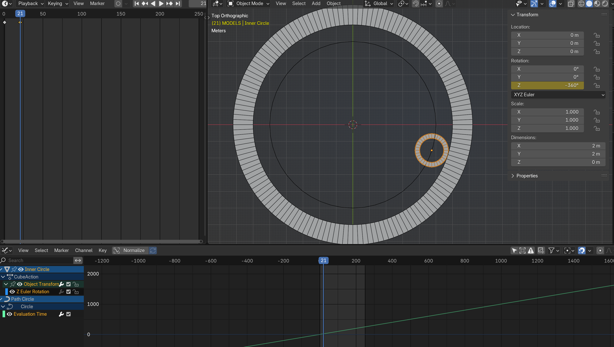614x347 pixels.
Task: Toggle snapping magnet icon
Action: click(x=415, y=3)
